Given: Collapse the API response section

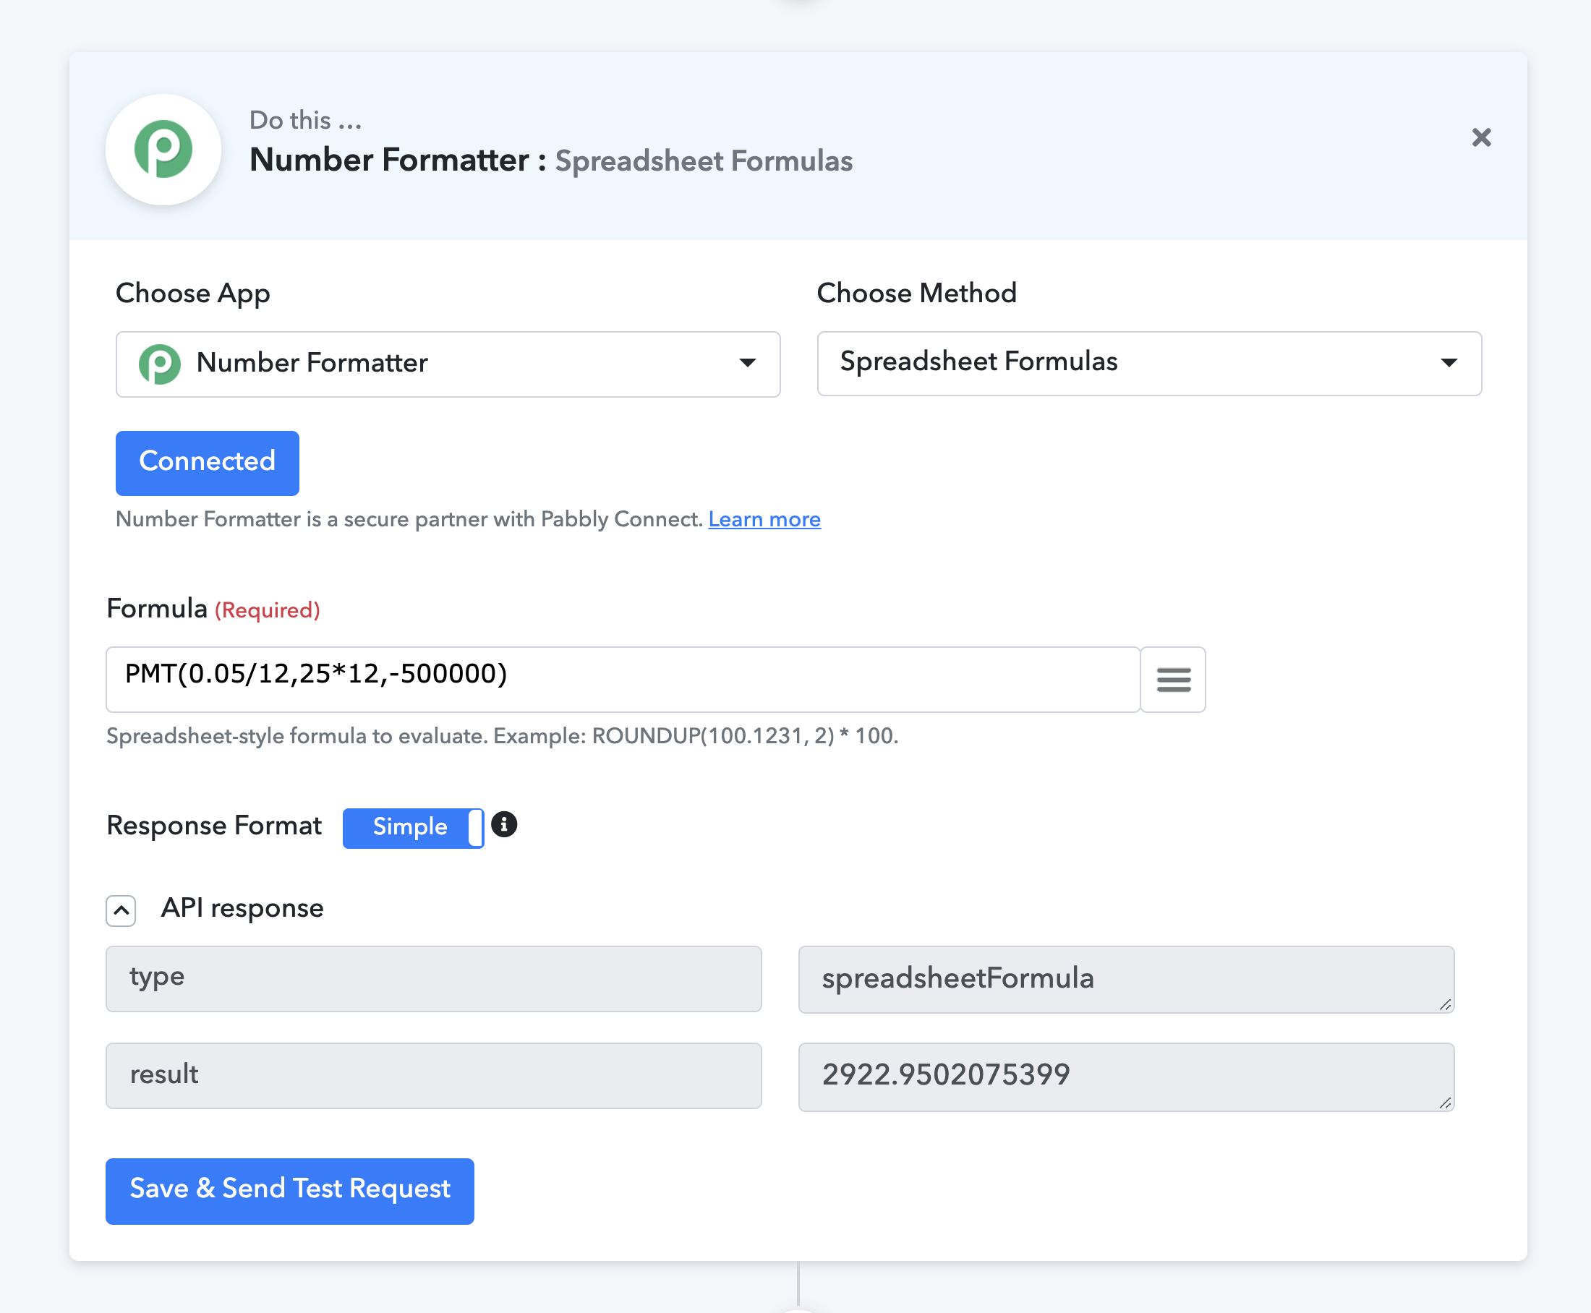Looking at the screenshot, I should (x=121, y=910).
